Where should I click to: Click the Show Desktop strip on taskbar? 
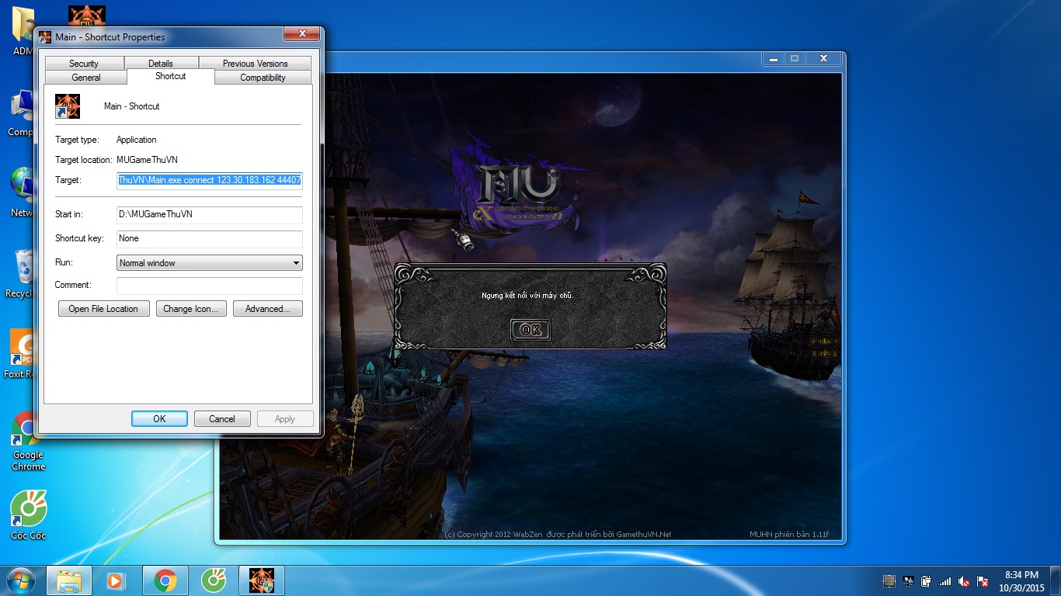pyautogui.click(x=1056, y=580)
